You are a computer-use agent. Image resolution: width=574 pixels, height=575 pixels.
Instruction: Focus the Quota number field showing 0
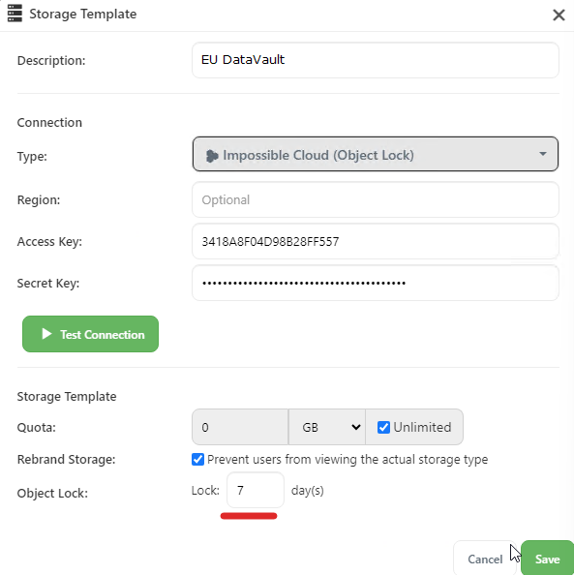(240, 427)
